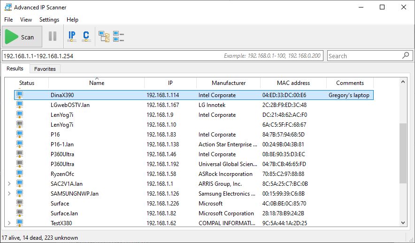Click IP address 192.168.1.62
The image size is (415, 243).
(x=161, y=223)
